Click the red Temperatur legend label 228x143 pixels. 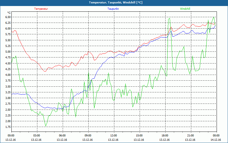[x=41, y=9]
